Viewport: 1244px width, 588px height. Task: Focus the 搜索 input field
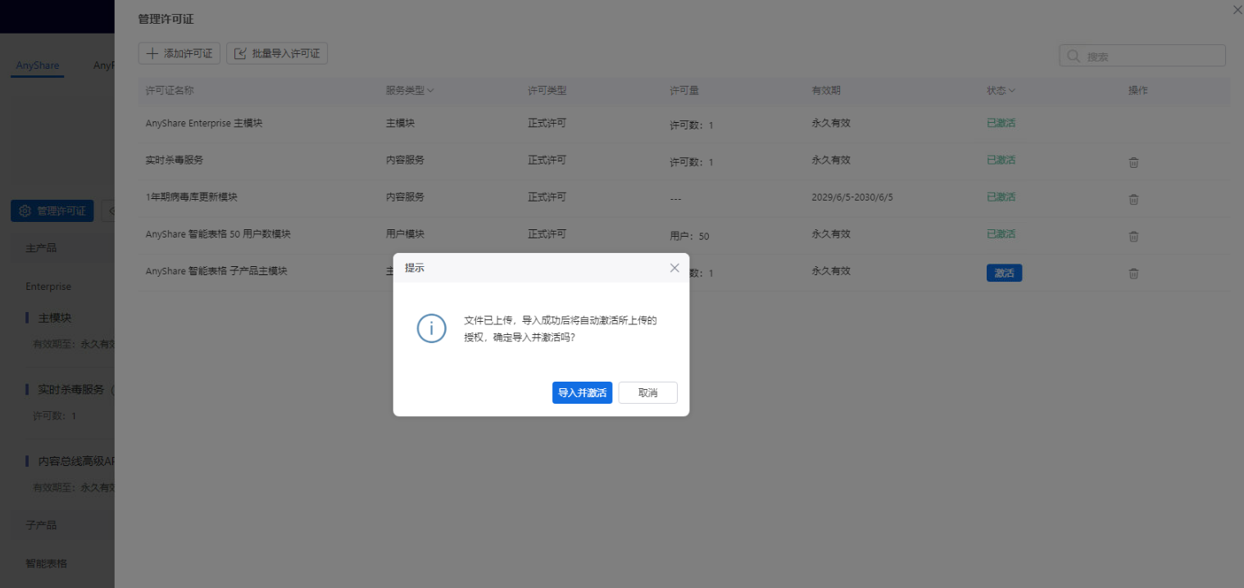click(x=1142, y=56)
